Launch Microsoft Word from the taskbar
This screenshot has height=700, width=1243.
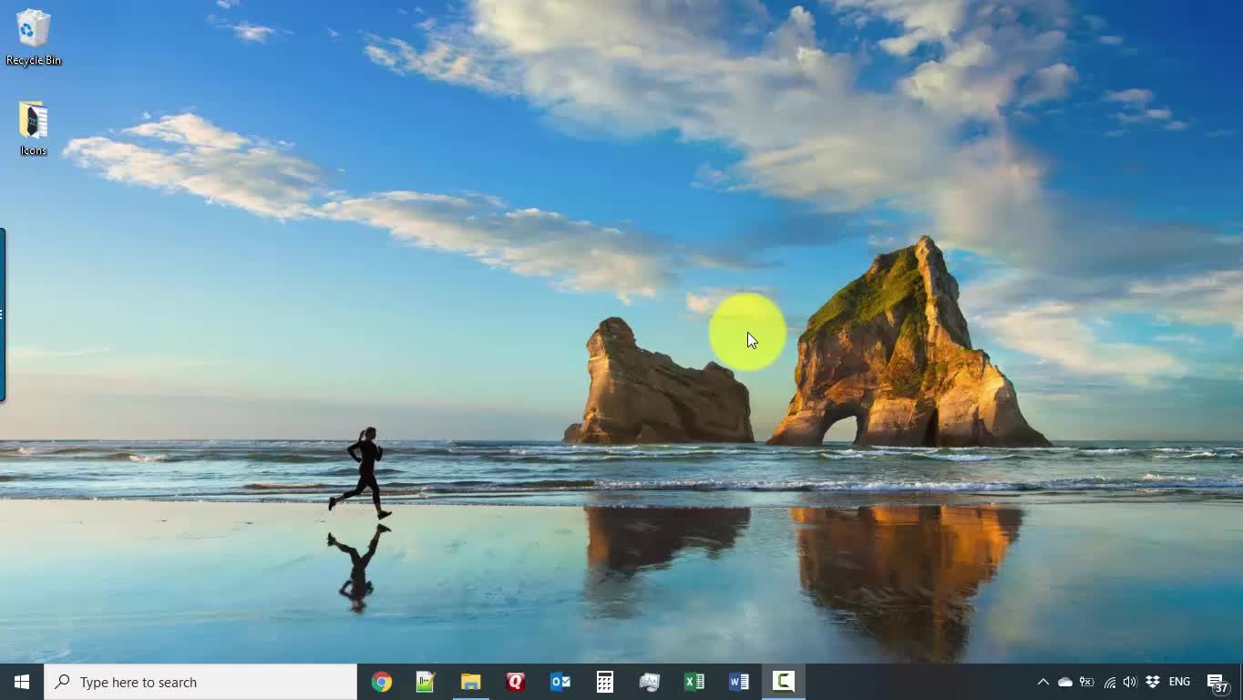738,682
